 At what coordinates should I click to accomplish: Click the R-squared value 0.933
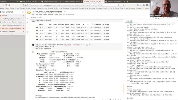(77, 54)
